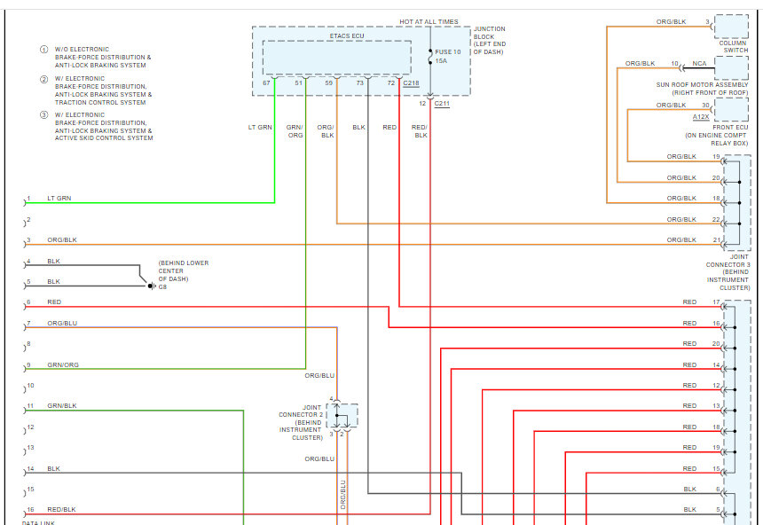
Task: Click ETACS ECU pin number 72
Action: 390,83
